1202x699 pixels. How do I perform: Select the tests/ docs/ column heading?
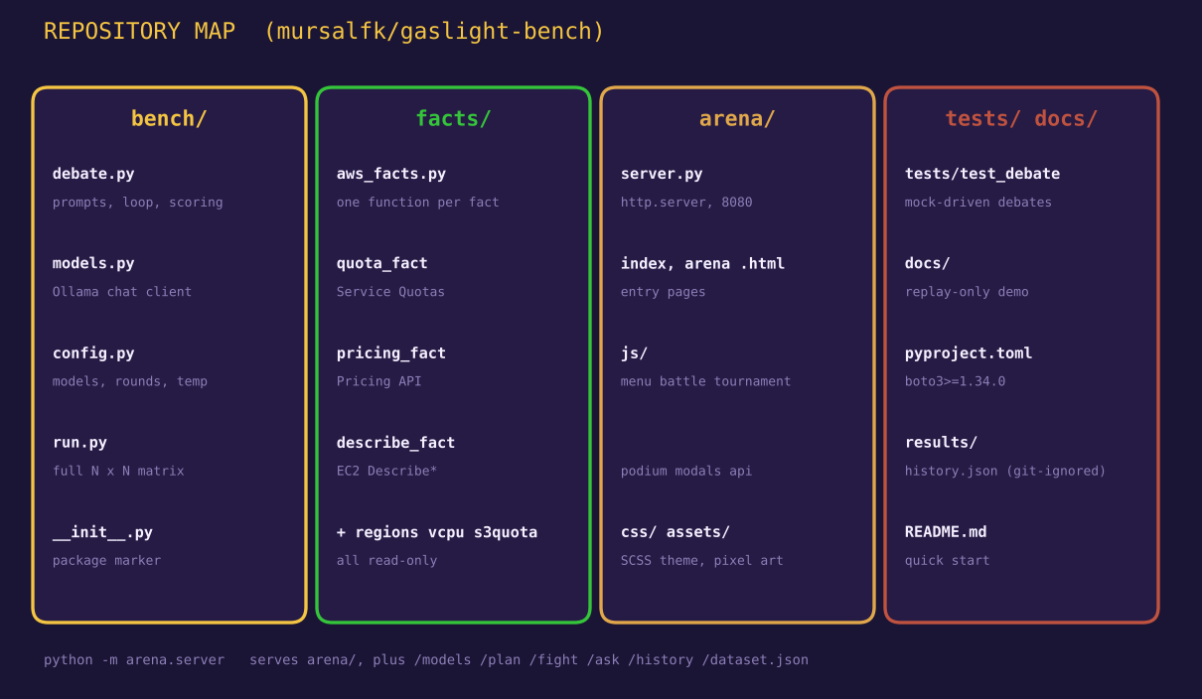point(1021,119)
